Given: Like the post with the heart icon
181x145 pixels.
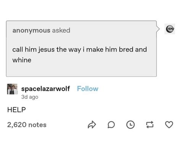Looking at the screenshot, I should (x=169, y=125).
